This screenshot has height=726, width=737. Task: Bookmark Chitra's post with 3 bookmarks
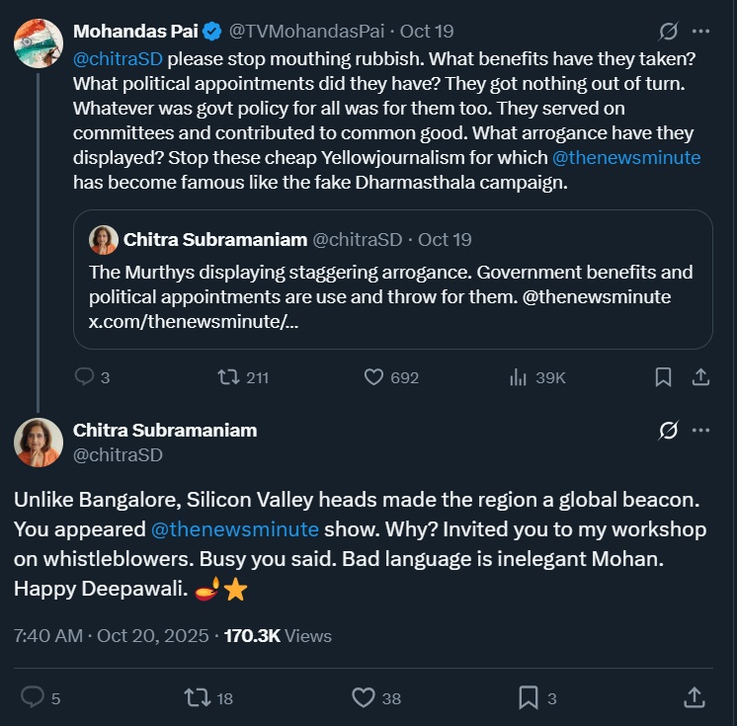tap(529, 698)
